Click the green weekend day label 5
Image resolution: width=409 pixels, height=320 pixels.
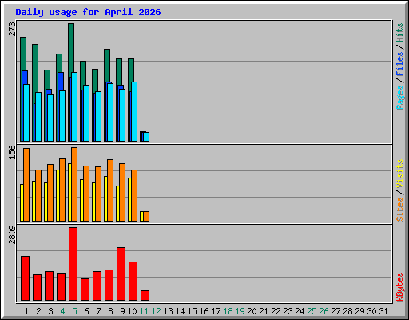74,311
